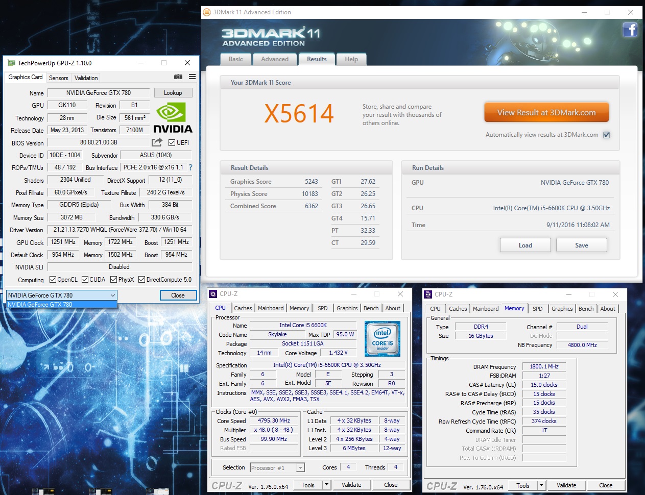The height and width of the screenshot is (495, 645).
Task: Open GPU-Z hamburger menu icon
Action: tap(192, 77)
